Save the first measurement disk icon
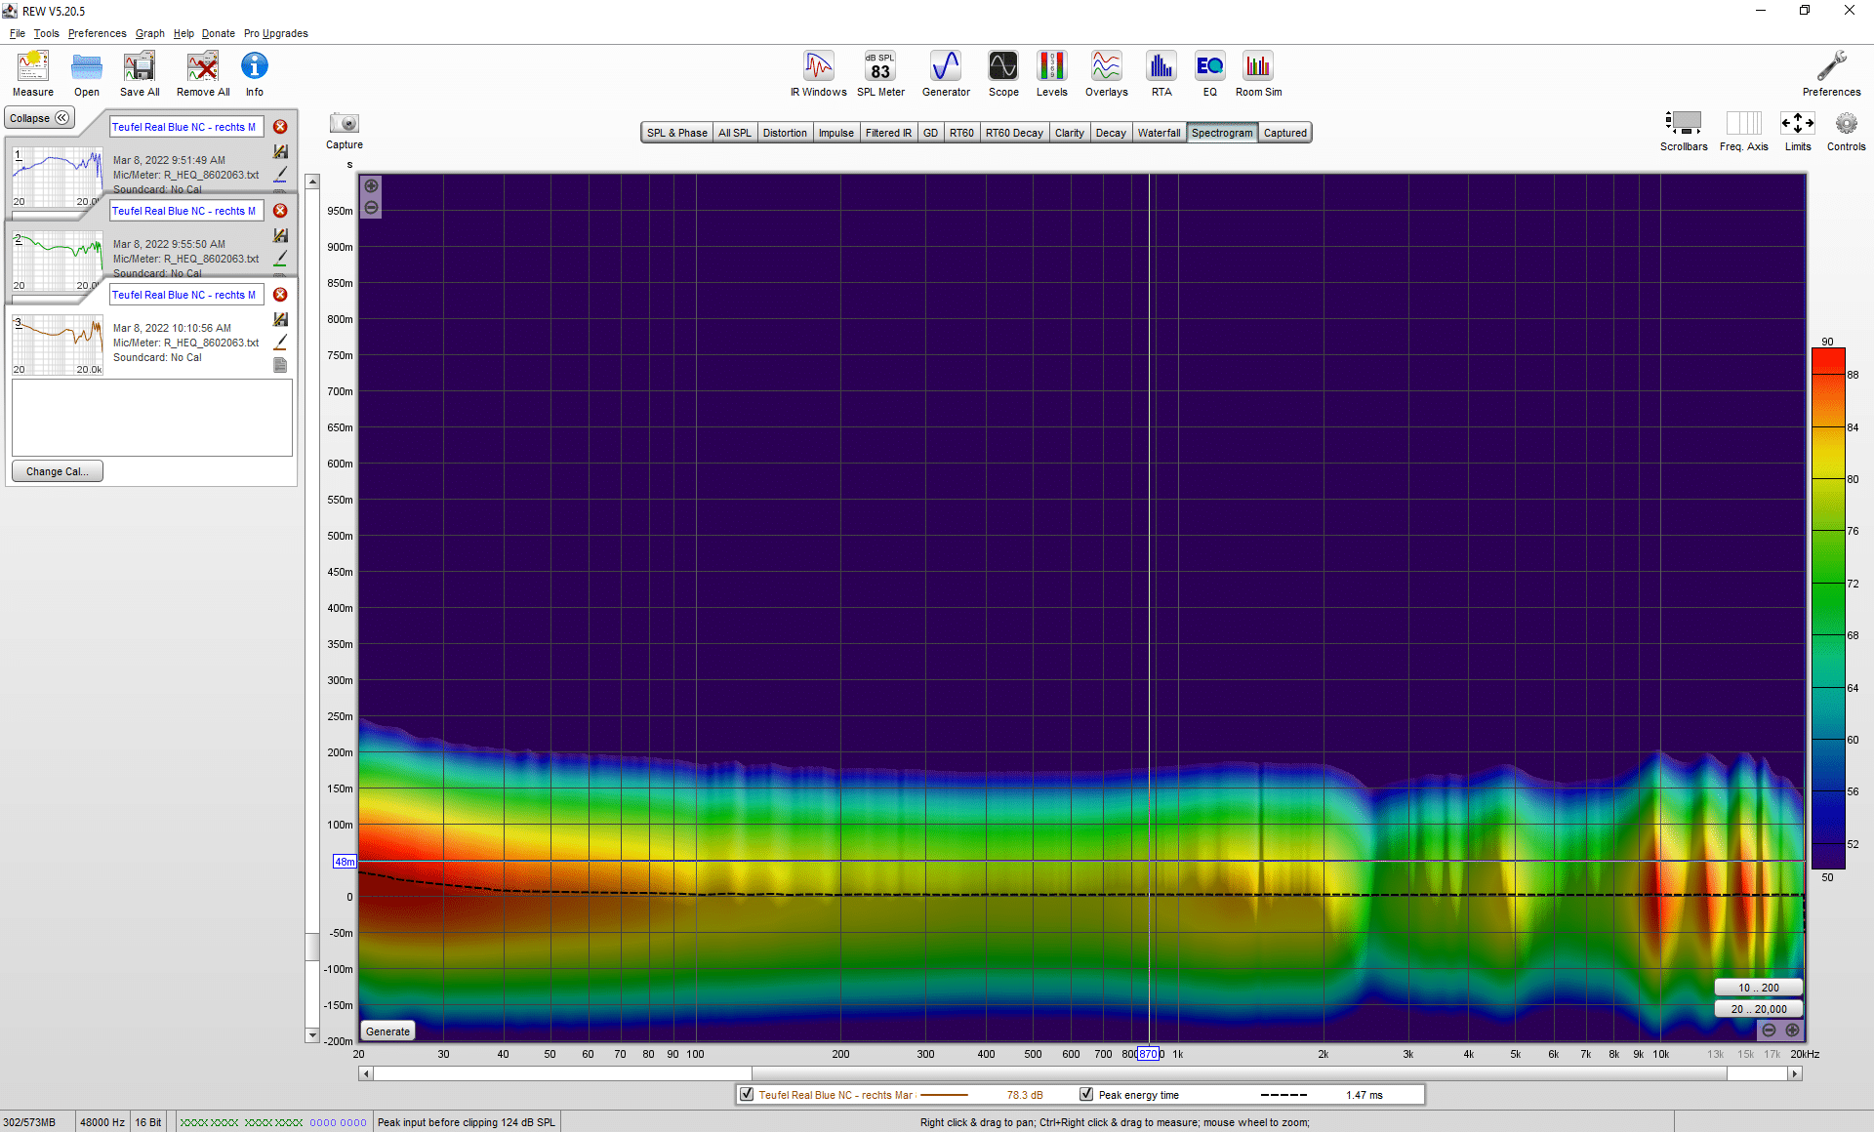The width and height of the screenshot is (1874, 1132). (x=280, y=151)
